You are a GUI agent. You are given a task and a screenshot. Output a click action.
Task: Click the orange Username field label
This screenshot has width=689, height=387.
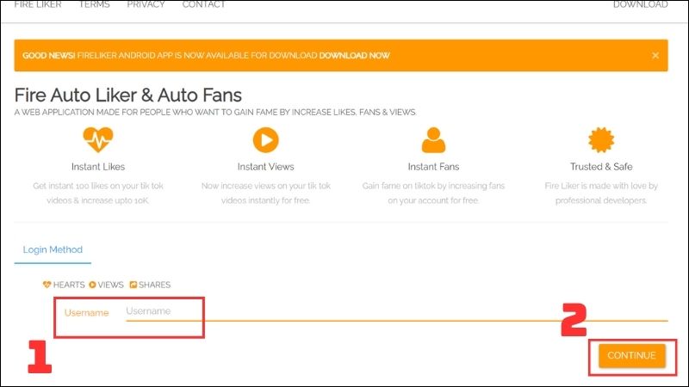(x=87, y=313)
